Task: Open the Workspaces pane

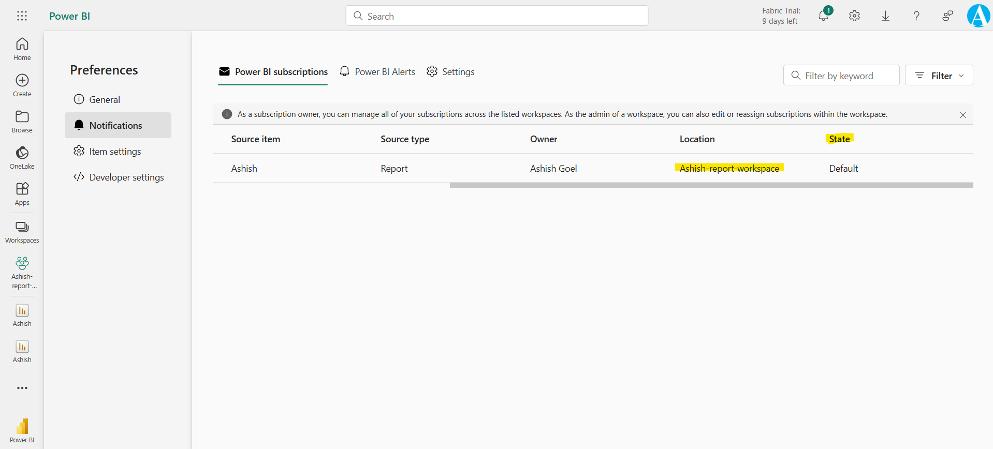Action: coord(22,232)
